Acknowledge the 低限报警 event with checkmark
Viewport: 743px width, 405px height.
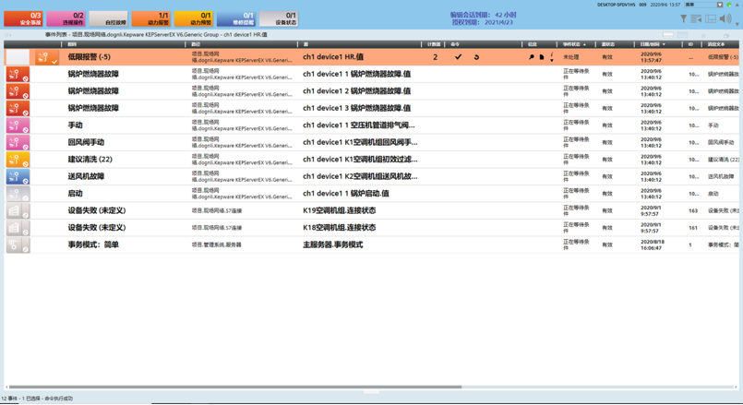point(458,57)
